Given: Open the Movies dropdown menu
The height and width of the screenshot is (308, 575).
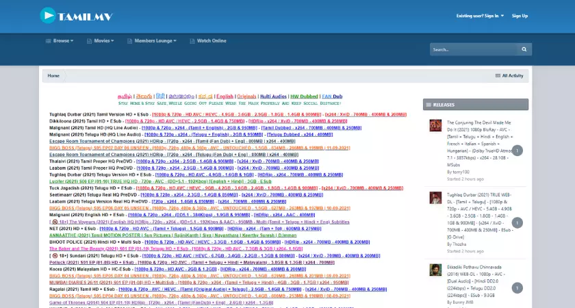Looking at the screenshot, I should point(100,40).
